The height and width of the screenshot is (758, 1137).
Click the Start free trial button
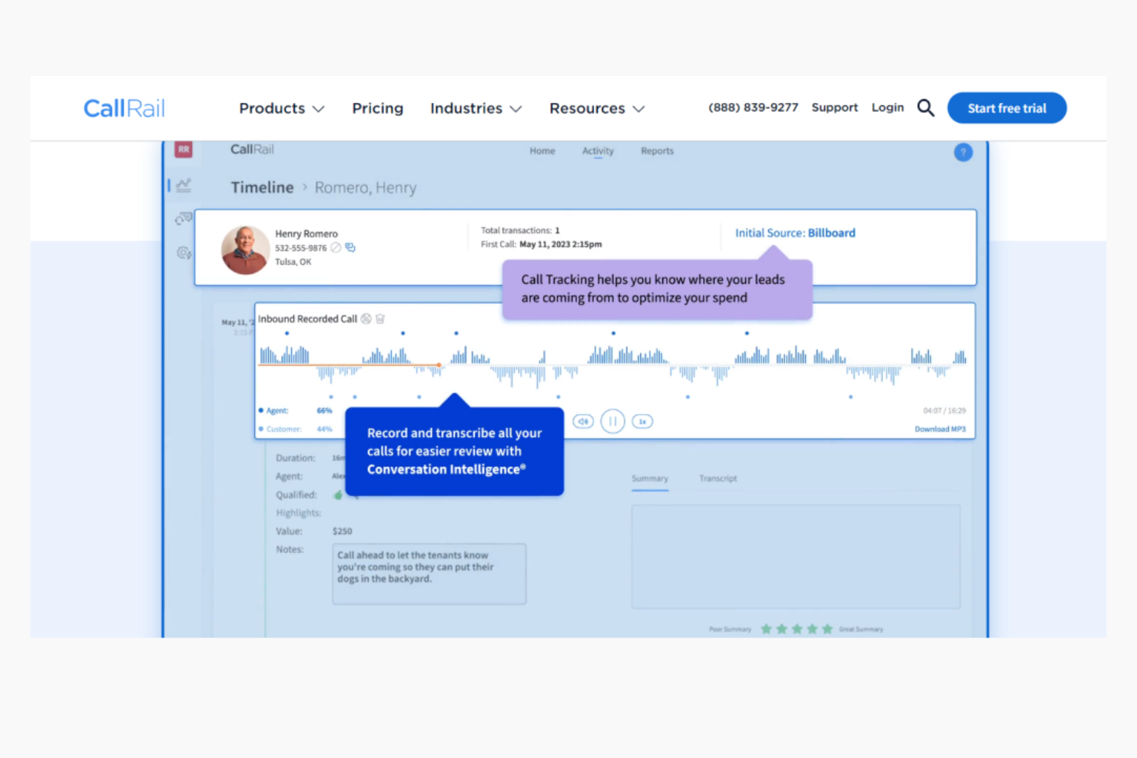pyautogui.click(x=1006, y=108)
